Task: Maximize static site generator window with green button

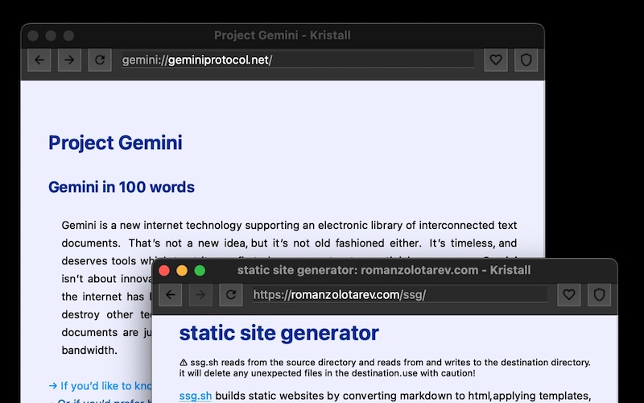Action: (200, 271)
